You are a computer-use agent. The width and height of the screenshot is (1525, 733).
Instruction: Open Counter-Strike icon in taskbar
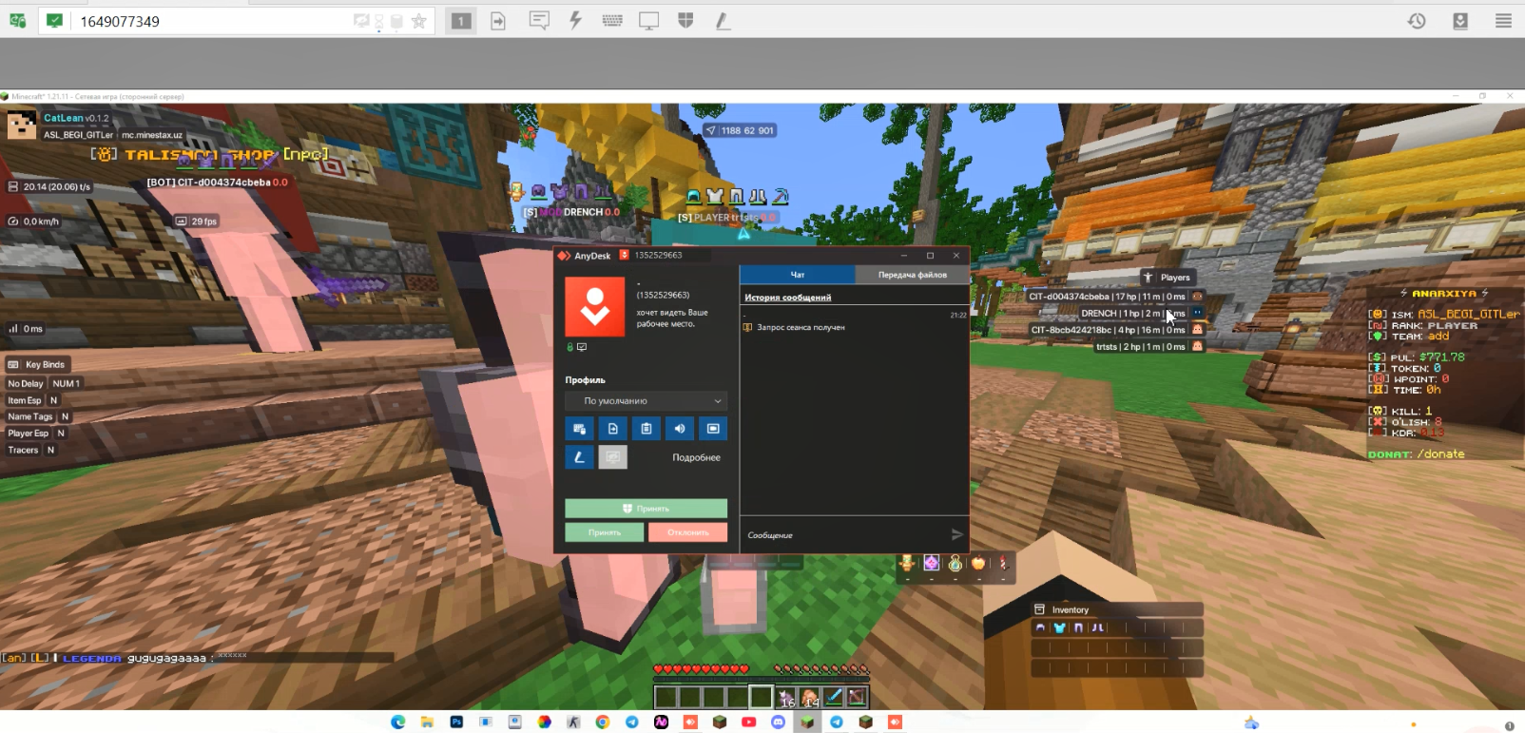pos(573,723)
